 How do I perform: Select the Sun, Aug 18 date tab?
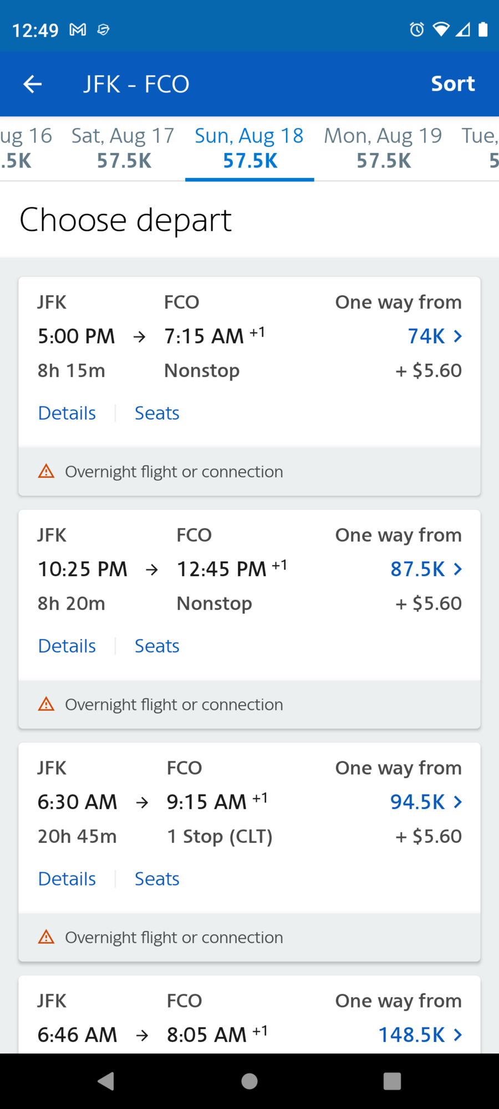(249, 148)
